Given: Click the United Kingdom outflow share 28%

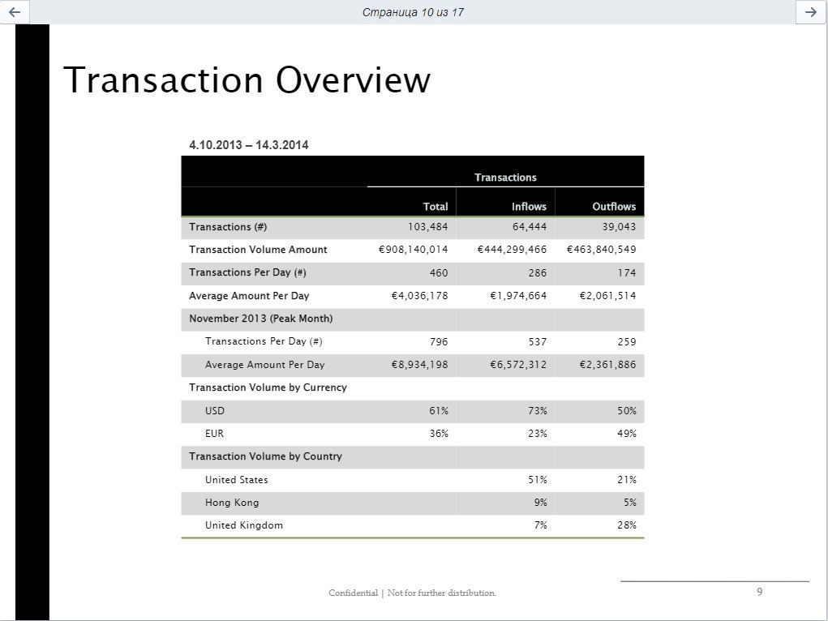Looking at the screenshot, I should [627, 525].
